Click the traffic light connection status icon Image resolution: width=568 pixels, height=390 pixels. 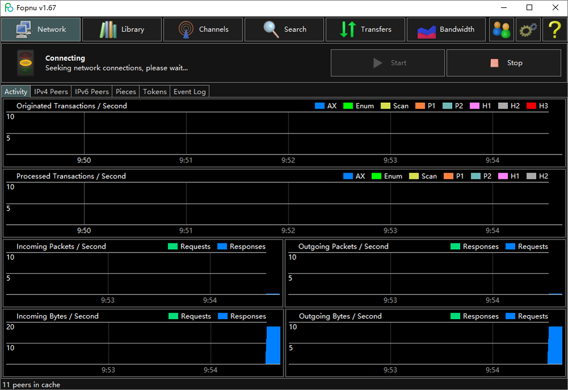(x=26, y=63)
